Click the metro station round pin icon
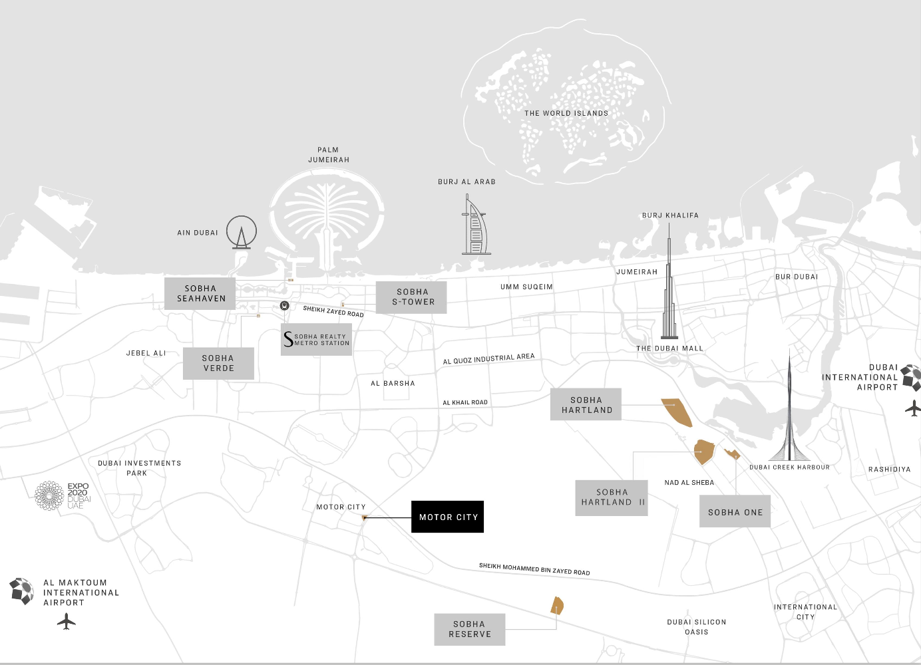 click(x=285, y=306)
